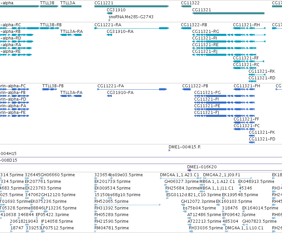Select the DMG4A.1_1.A23.C1 EST label
The image size is (282, 233).
point(180,175)
